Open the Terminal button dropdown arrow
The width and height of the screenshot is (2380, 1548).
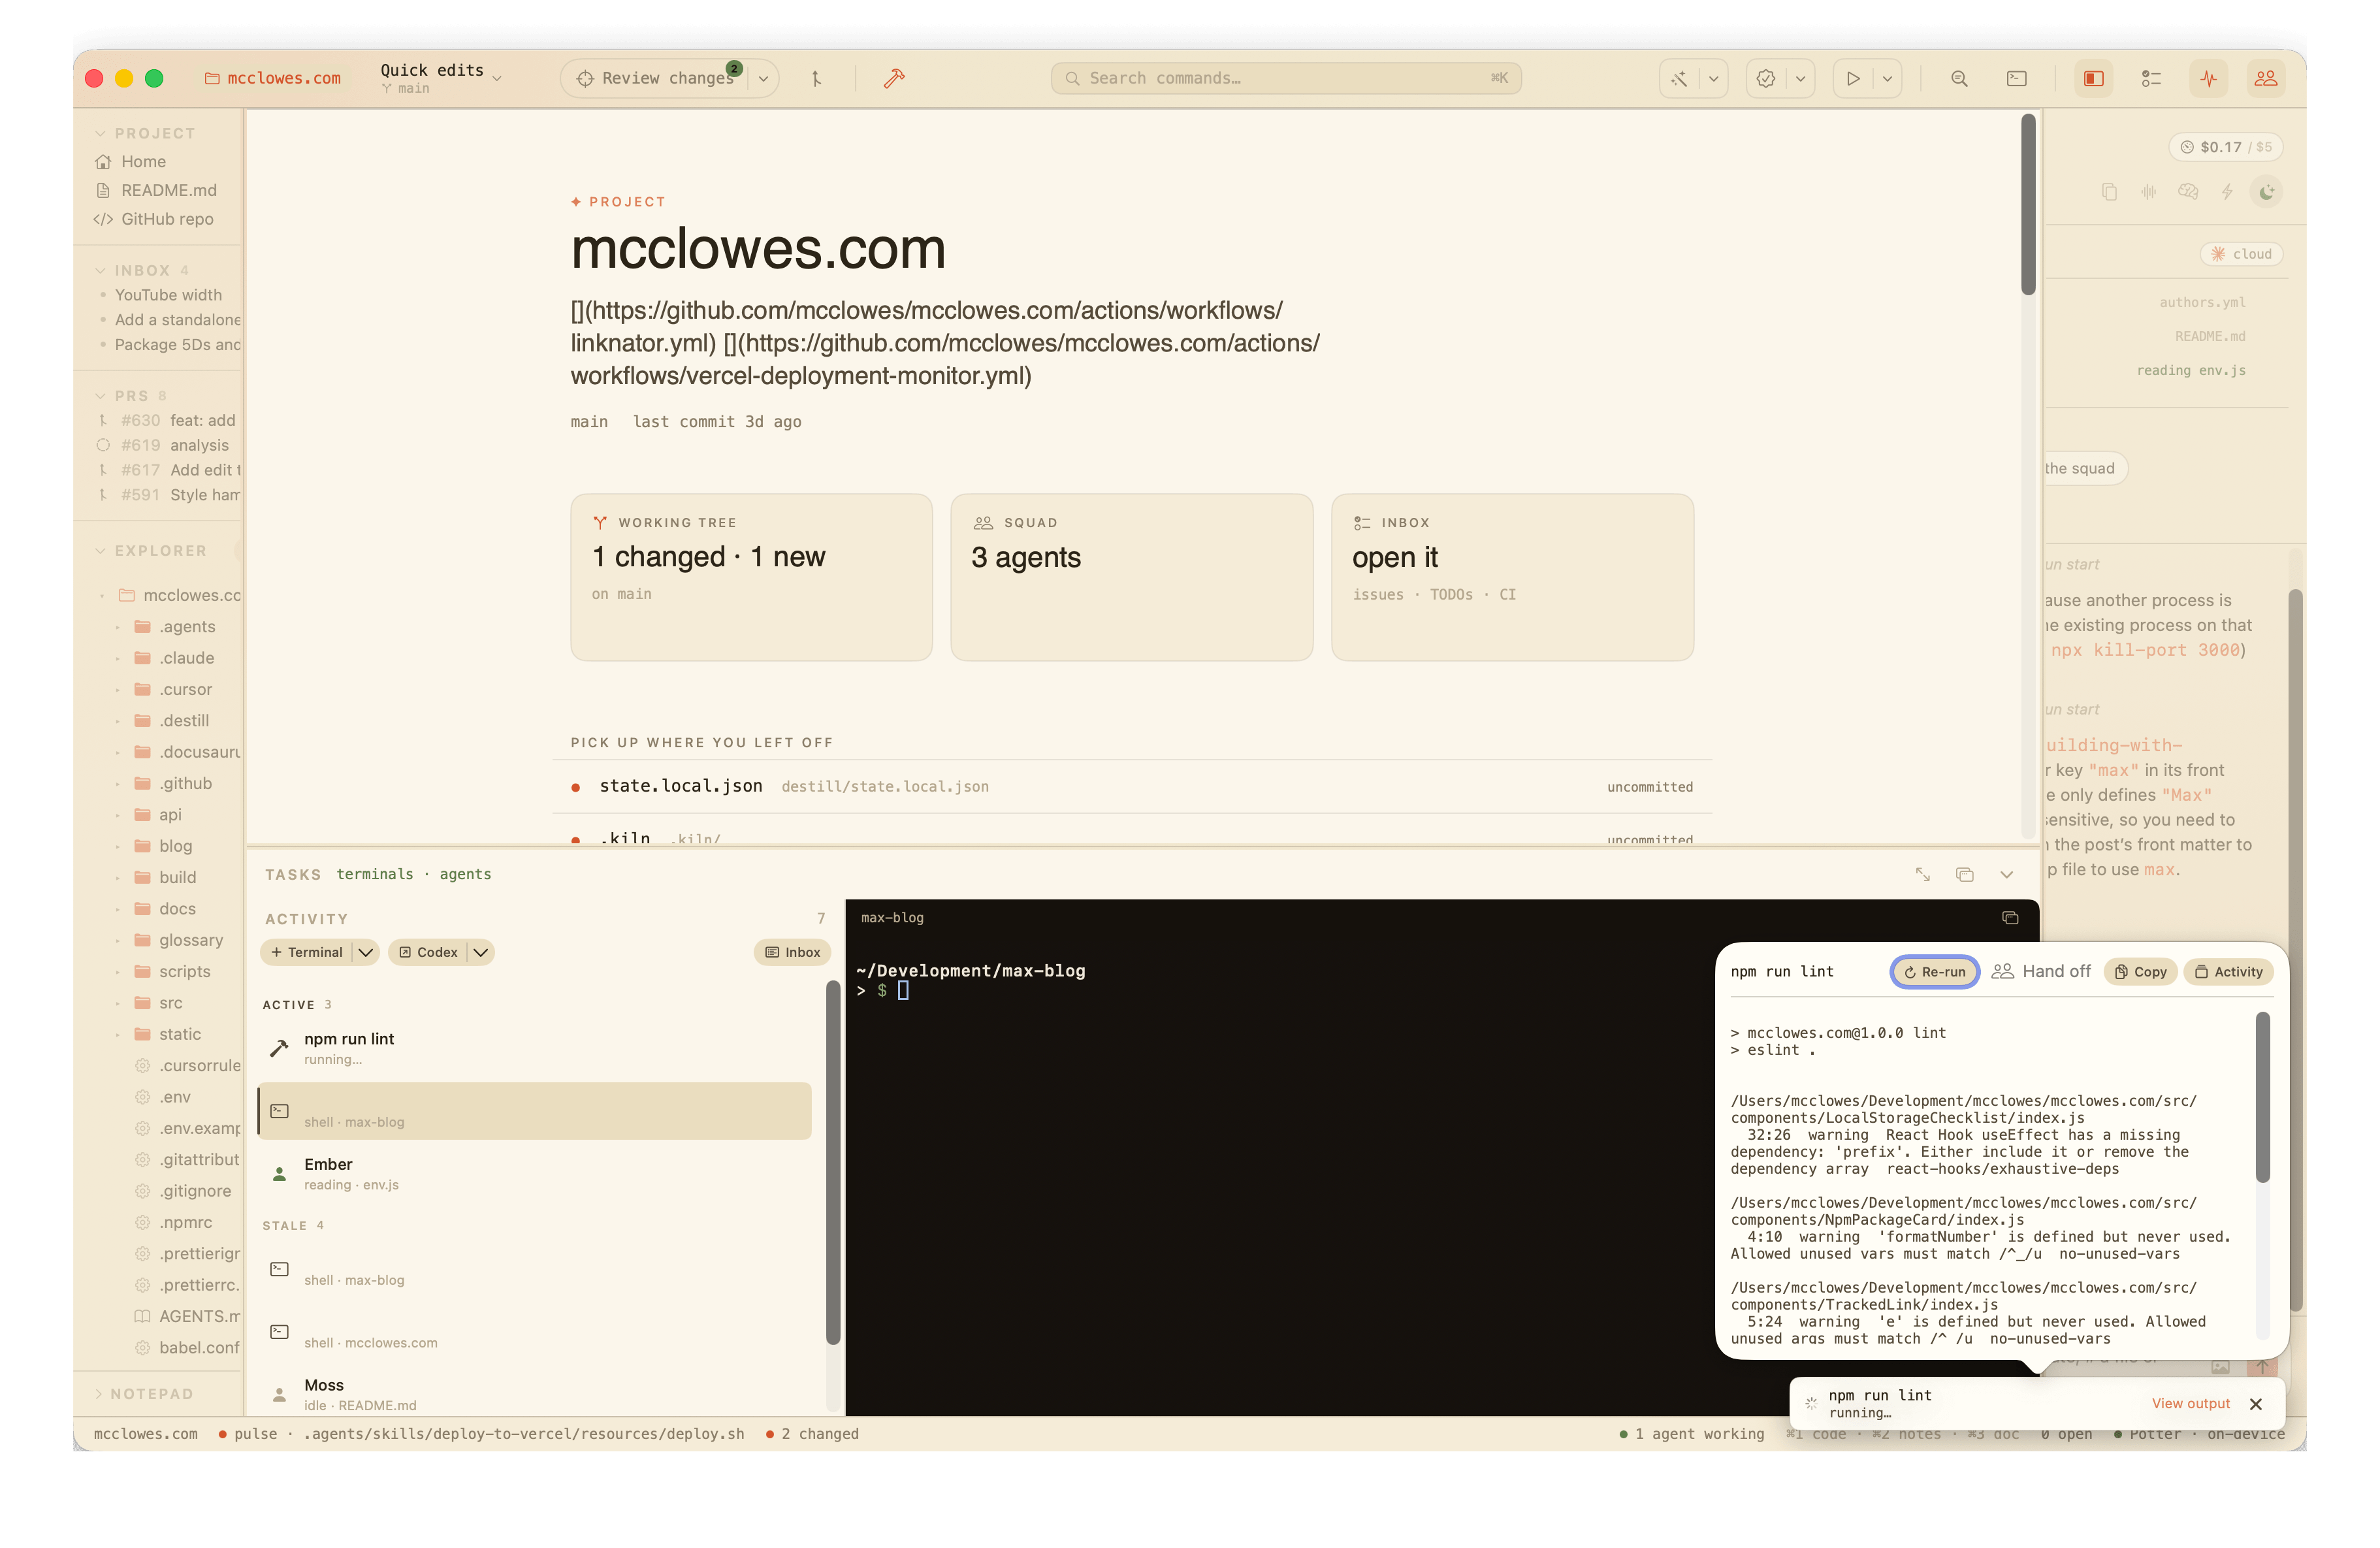click(x=366, y=952)
